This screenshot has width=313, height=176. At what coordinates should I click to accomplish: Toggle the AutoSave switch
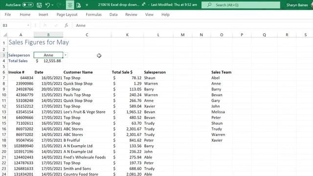28,5
